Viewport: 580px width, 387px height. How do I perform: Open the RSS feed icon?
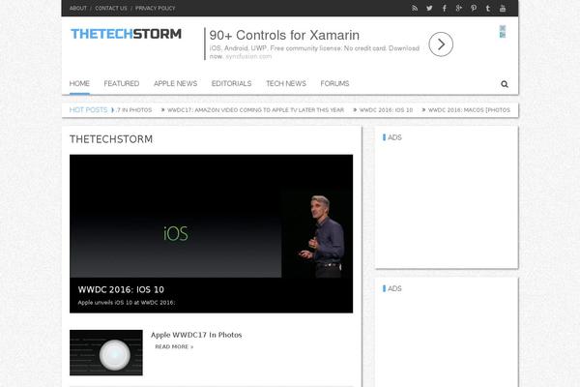pos(415,8)
